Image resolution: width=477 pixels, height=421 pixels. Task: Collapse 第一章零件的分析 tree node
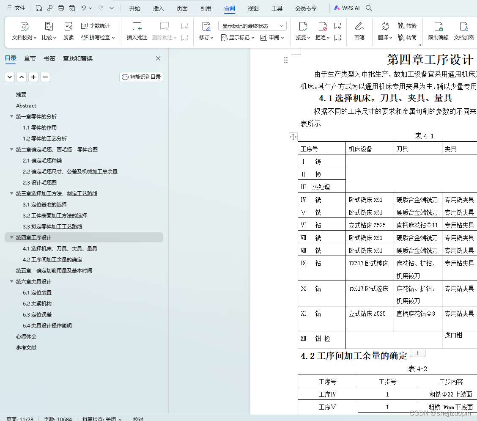point(11,116)
